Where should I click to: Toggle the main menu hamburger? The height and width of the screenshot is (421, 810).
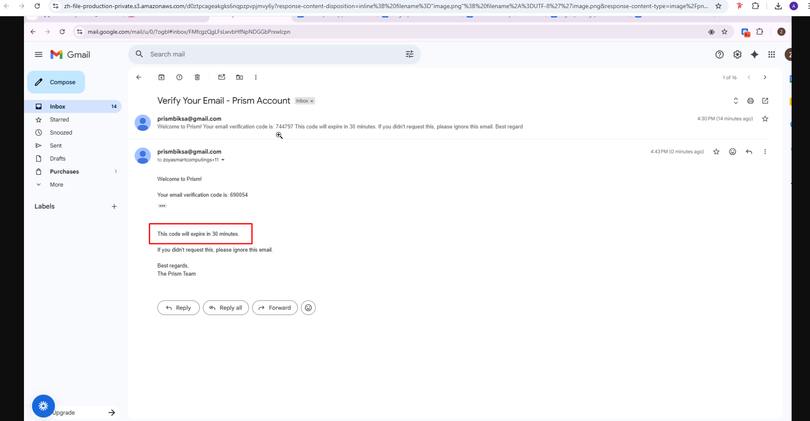(39, 54)
